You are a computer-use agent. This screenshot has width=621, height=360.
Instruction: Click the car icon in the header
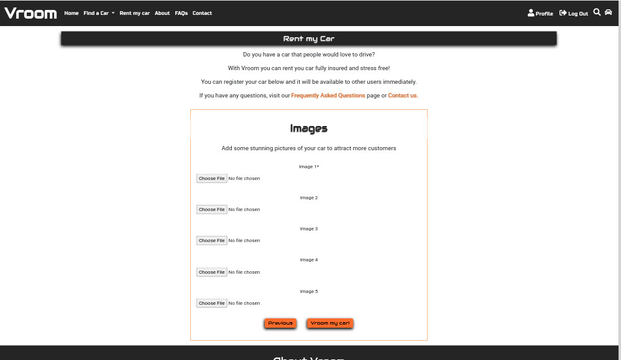[x=608, y=12]
